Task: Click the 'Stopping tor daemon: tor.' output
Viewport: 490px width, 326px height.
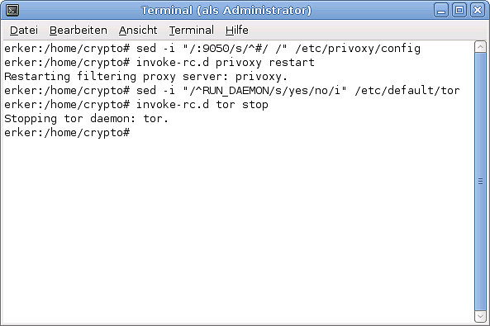Action: coord(86,119)
